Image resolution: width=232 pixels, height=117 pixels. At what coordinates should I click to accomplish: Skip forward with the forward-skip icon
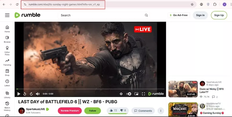click(31, 94)
